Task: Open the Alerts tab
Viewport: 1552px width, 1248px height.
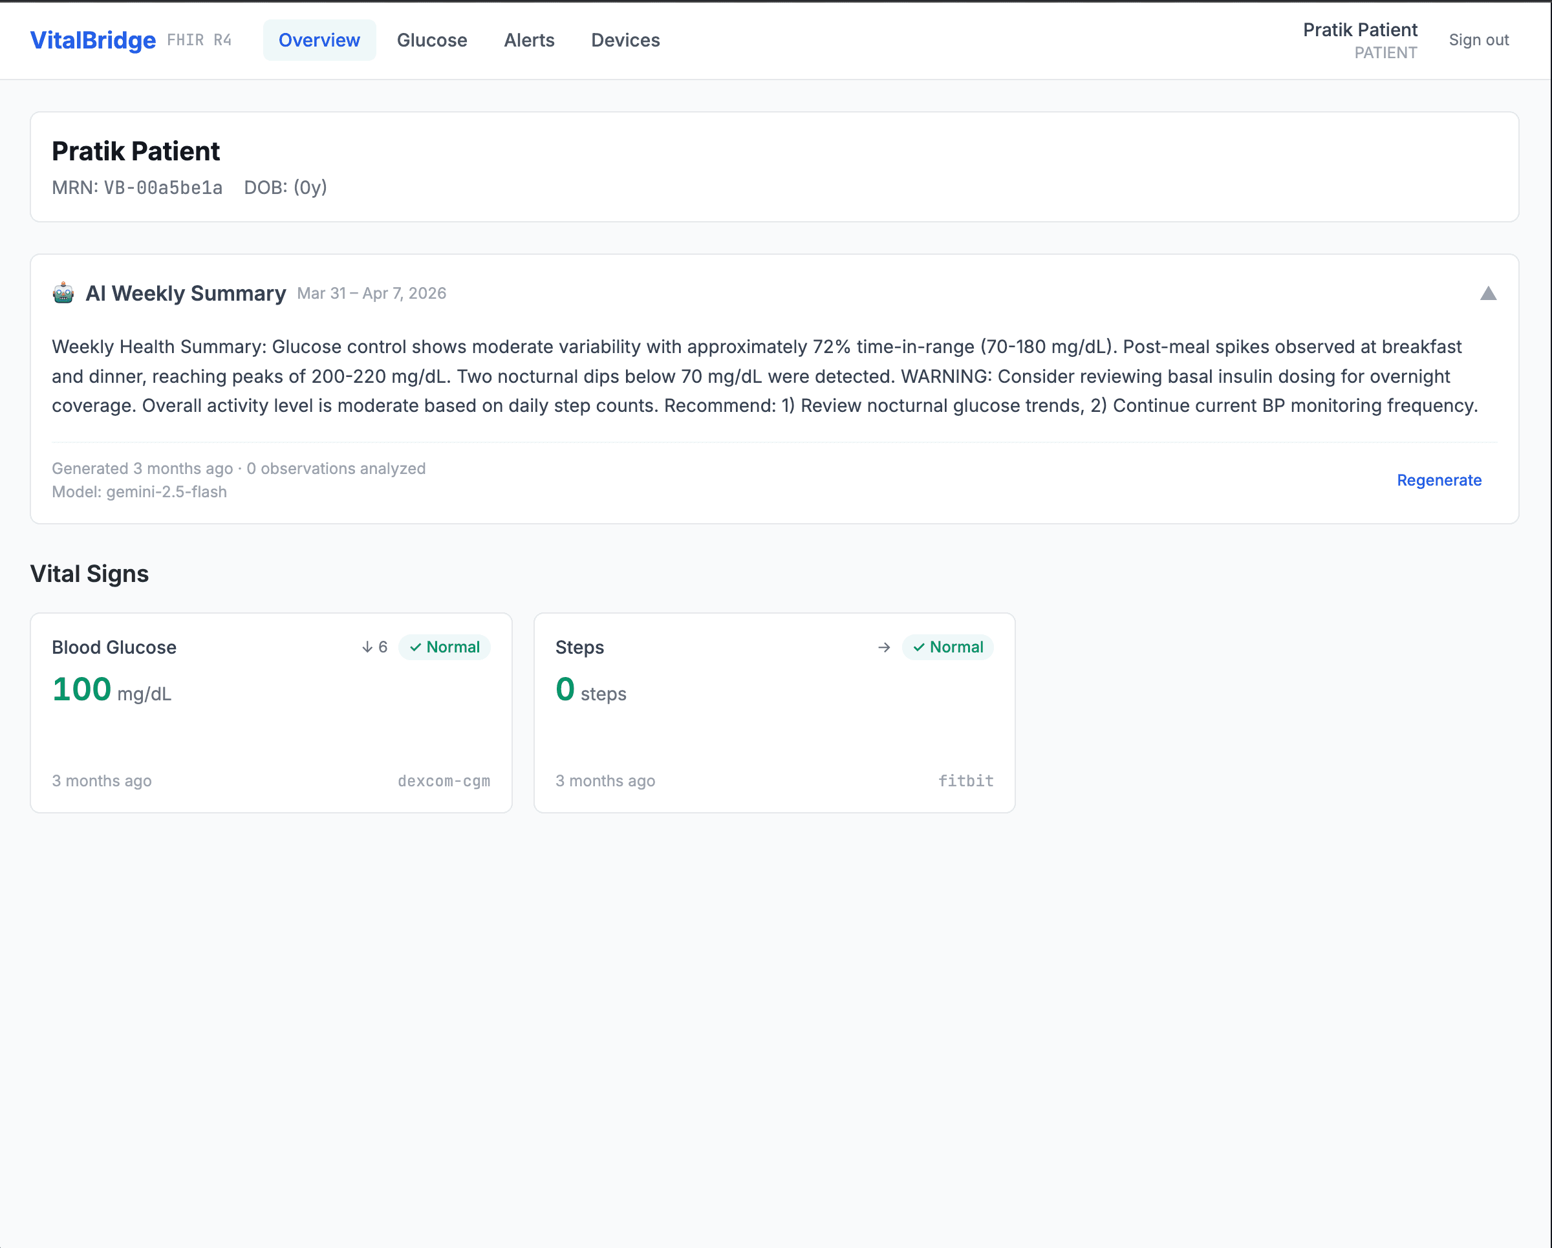Action: 529,40
